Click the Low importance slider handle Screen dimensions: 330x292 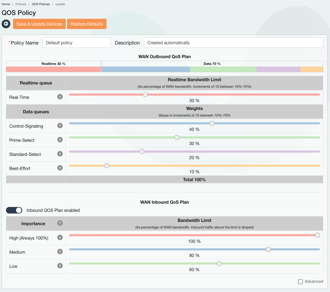click(x=219, y=263)
